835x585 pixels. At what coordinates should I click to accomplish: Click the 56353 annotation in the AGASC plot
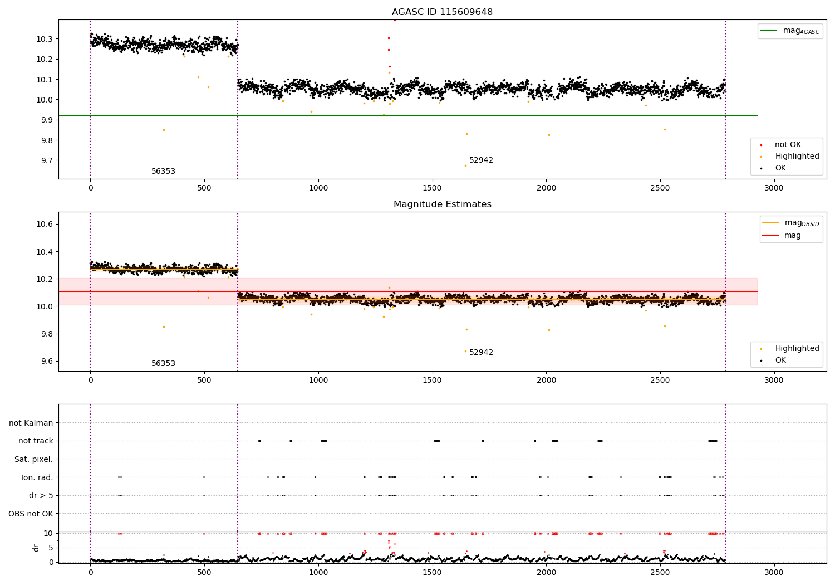(163, 172)
